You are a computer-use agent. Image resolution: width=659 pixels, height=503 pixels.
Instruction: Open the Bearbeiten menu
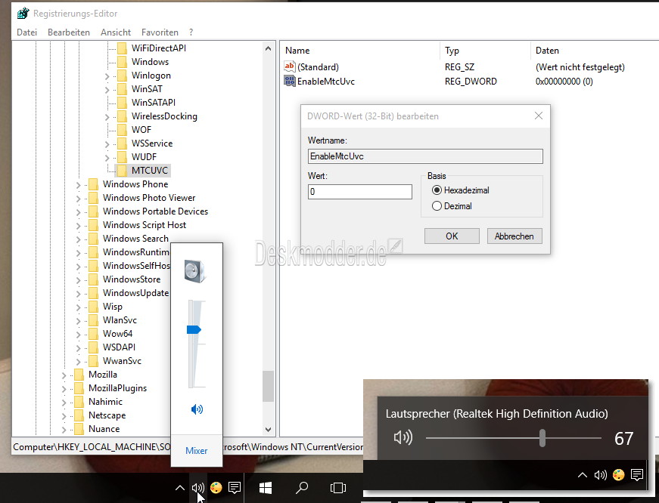(x=69, y=32)
